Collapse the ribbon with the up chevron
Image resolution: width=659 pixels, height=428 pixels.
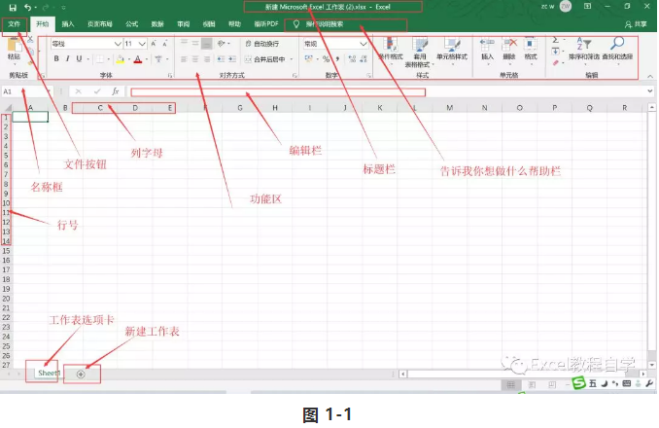click(x=650, y=76)
